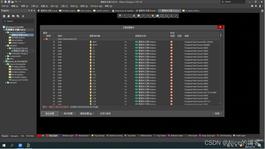265x149 pixels.
Task: Click Save All icon in title bar
Action: click(9, 2)
